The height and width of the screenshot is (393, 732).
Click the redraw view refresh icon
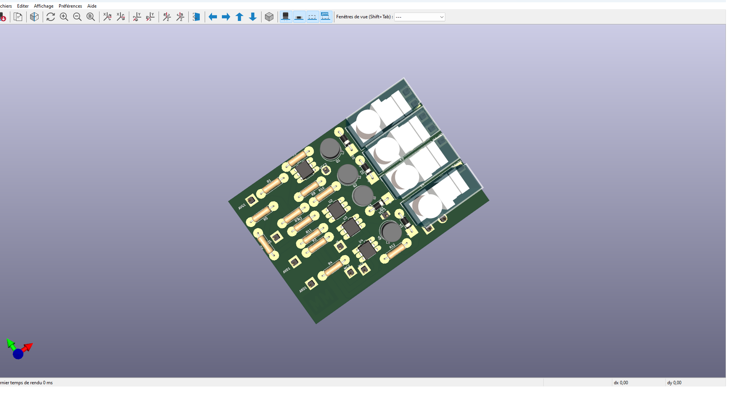click(51, 17)
